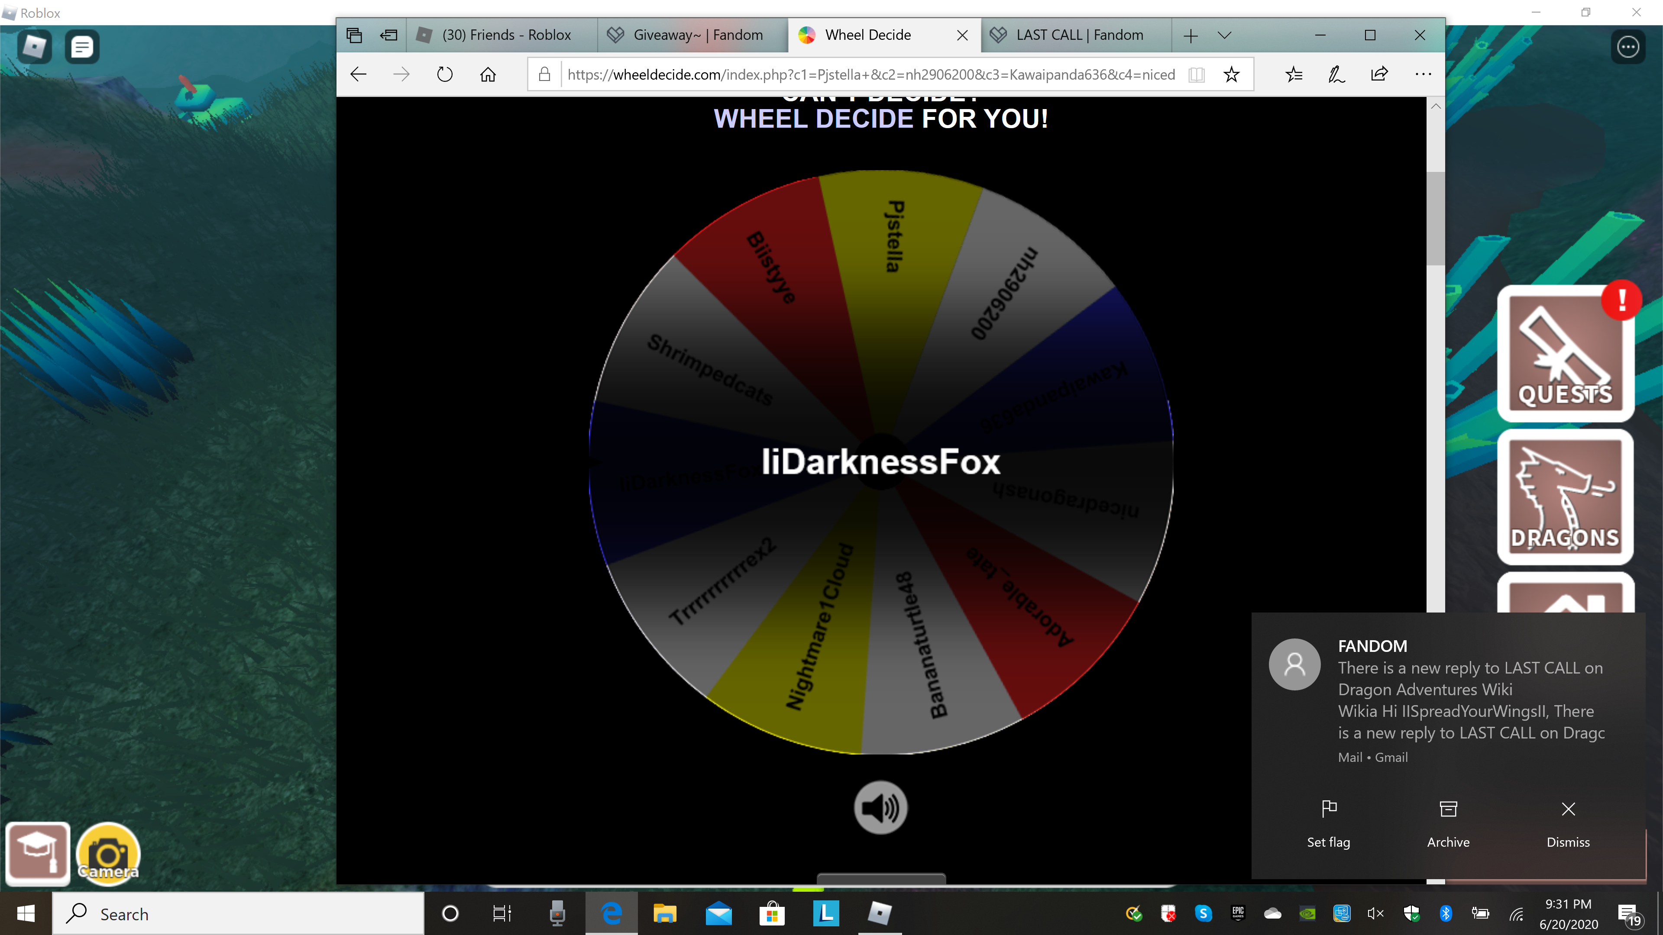Expand the tab preview chevron
Image resolution: width=1663 pixels, height=935 pixels.
1225,35
